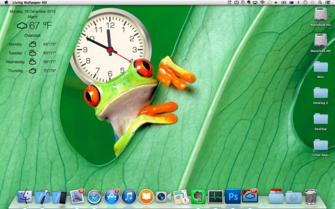This screenshot has width=335, height=209.
Task: Launch Safari from the Dock
Action: click(94, 197)
